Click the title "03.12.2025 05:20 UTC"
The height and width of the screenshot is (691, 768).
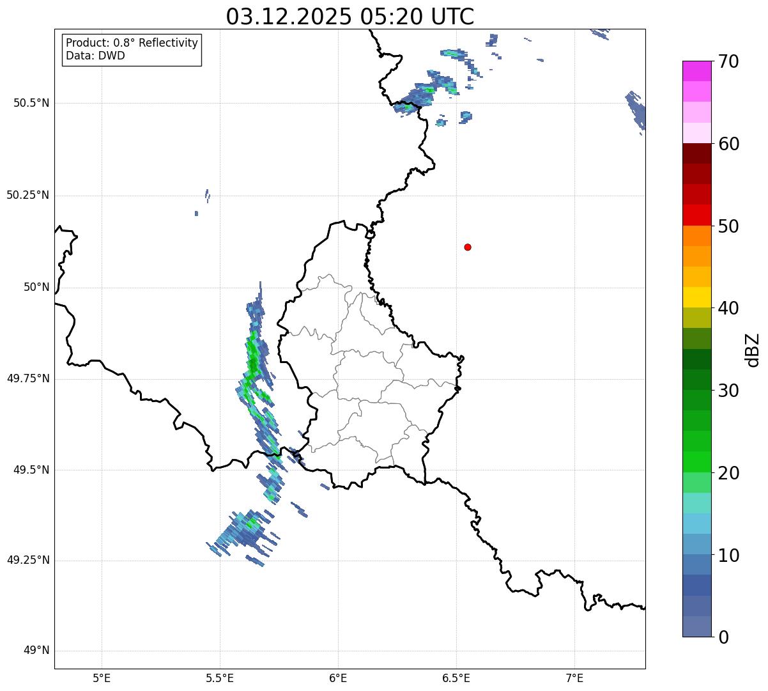tap(350, 17)
